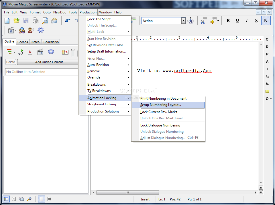This screenshot has height=205, width=275.
Task: Click the No Outline Item Selected field
Action: tap(42, 72)
